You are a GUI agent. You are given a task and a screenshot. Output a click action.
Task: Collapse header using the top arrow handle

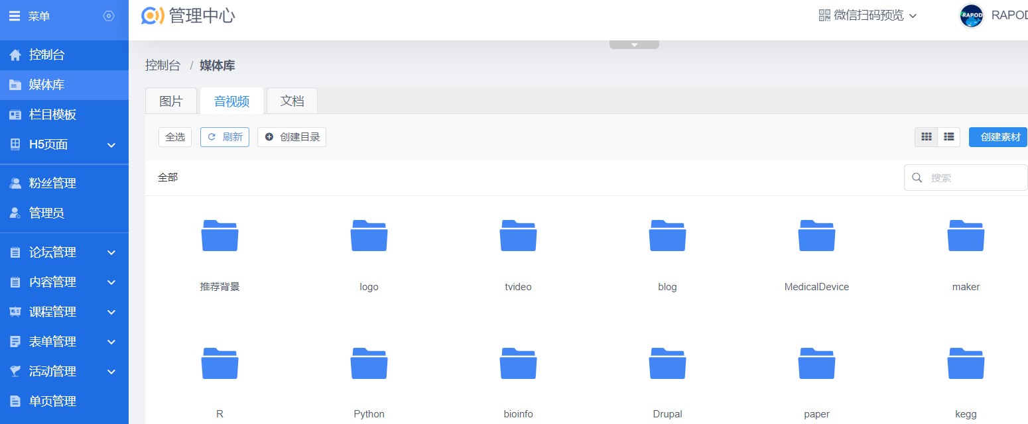pos(634,44)
